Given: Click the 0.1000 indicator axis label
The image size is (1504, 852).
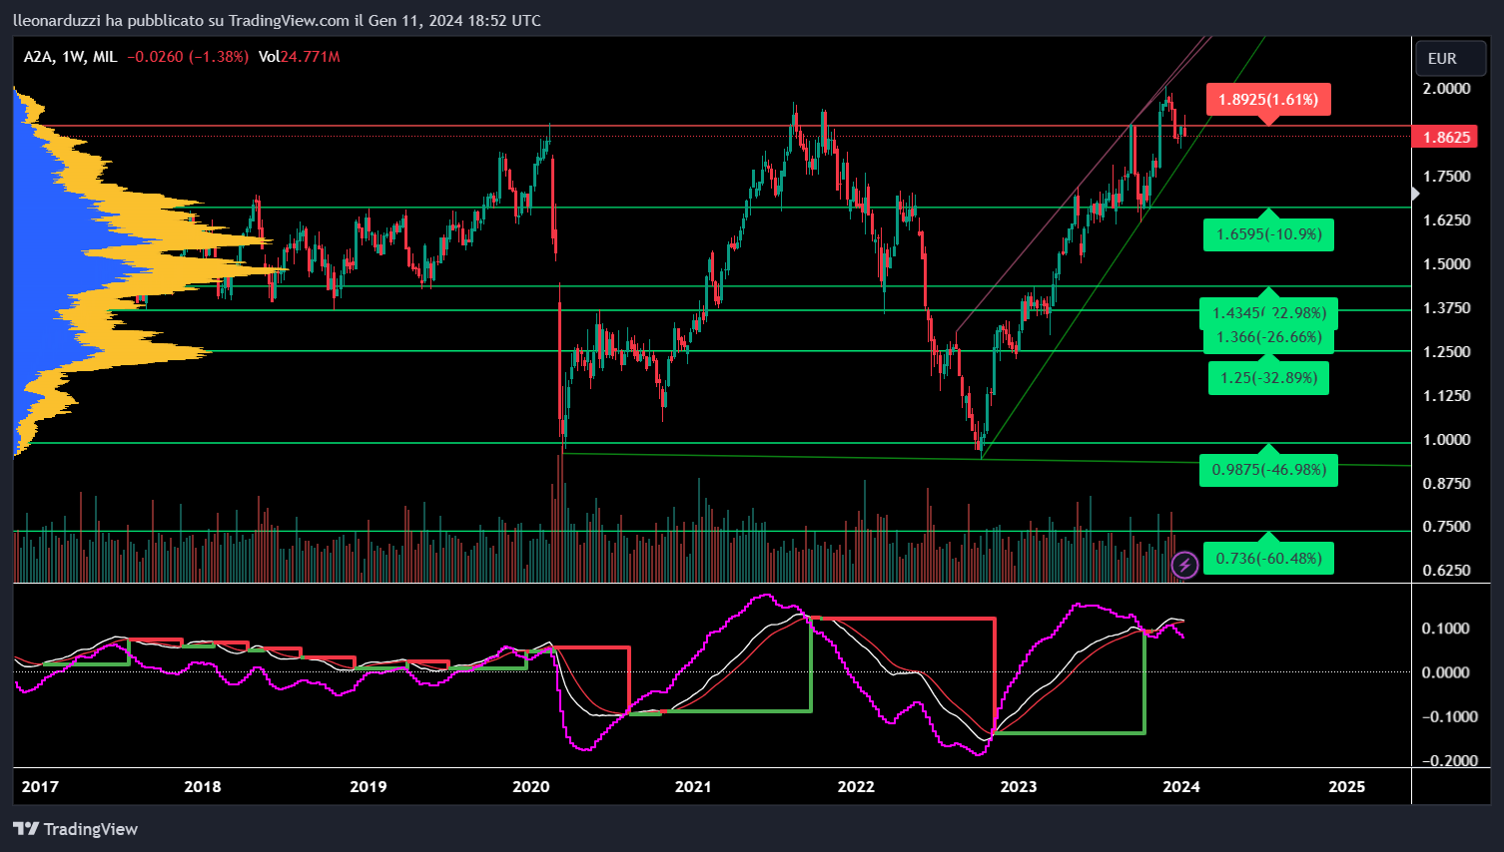Looking at the screenshot, I should [1446, 629].
